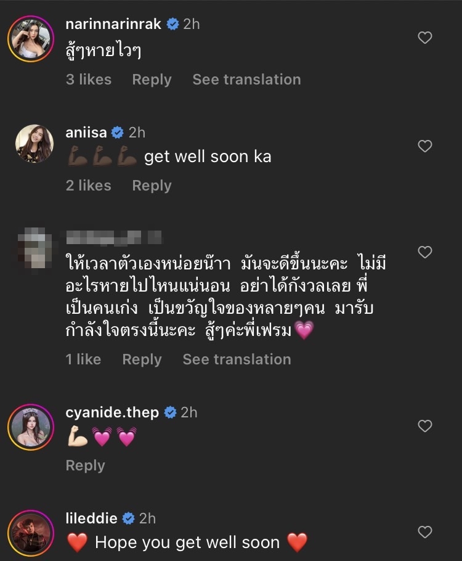Viewport: 462px width, 561px height.
Task: Like lileddie's get well soon comment
Action: click(x=424, y=532)
